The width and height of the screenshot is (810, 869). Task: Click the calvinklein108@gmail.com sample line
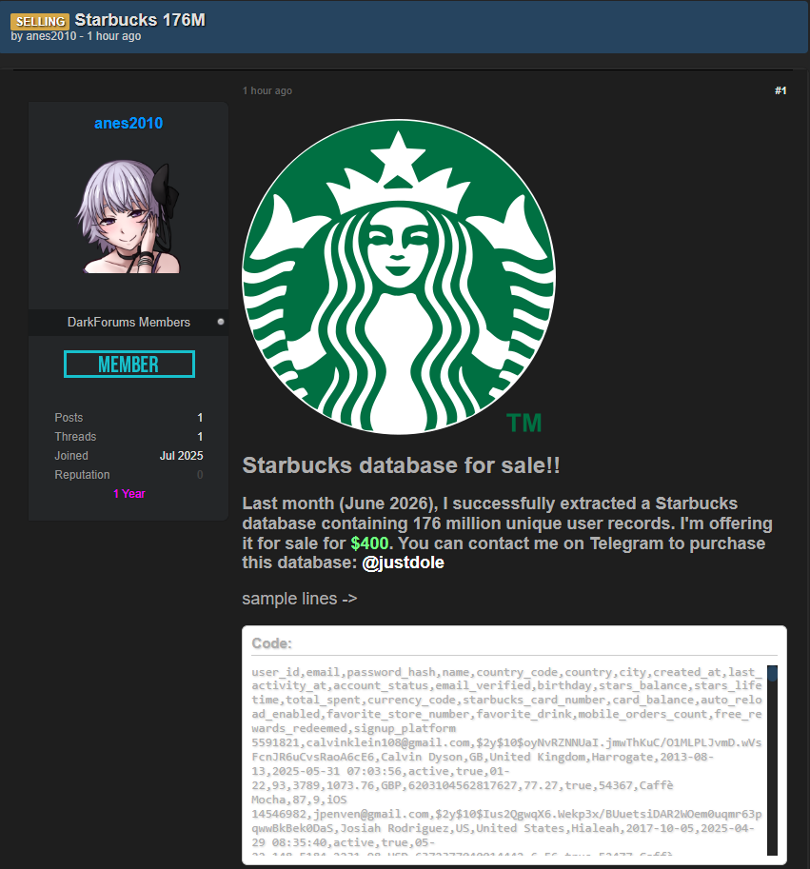click(x=506, y=771)
